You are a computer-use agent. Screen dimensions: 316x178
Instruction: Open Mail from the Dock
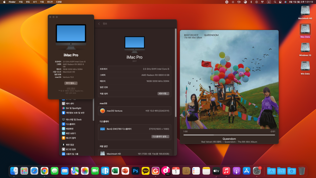click(x=65, y=171)
